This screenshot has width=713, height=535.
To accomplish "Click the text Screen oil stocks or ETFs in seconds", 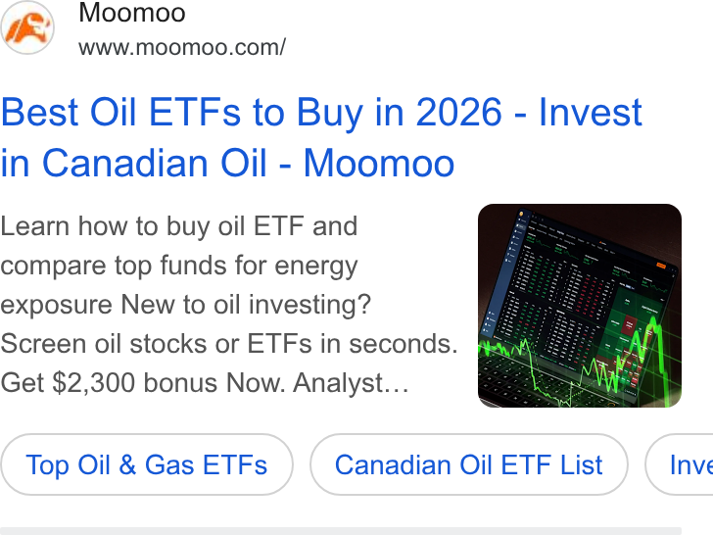I will click(x=229, y=344).
